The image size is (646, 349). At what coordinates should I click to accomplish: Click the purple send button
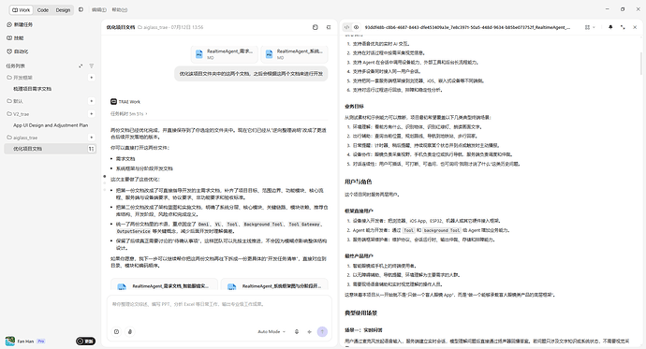[x=322, y=332]
